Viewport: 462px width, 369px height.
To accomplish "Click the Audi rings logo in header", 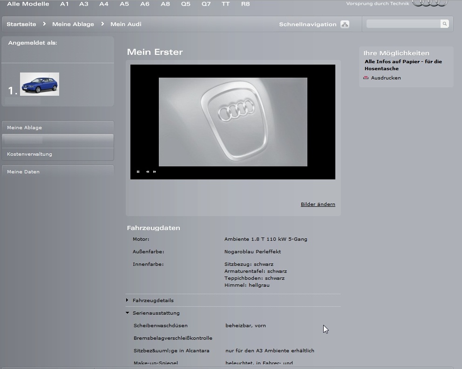I will (x=429, y=3).
